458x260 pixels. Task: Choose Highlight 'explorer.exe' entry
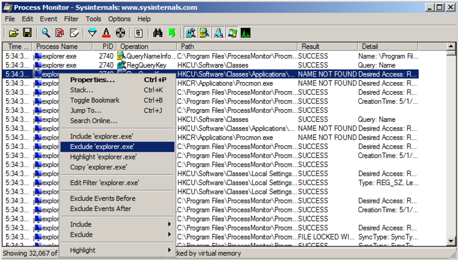[x=118, y=157]
